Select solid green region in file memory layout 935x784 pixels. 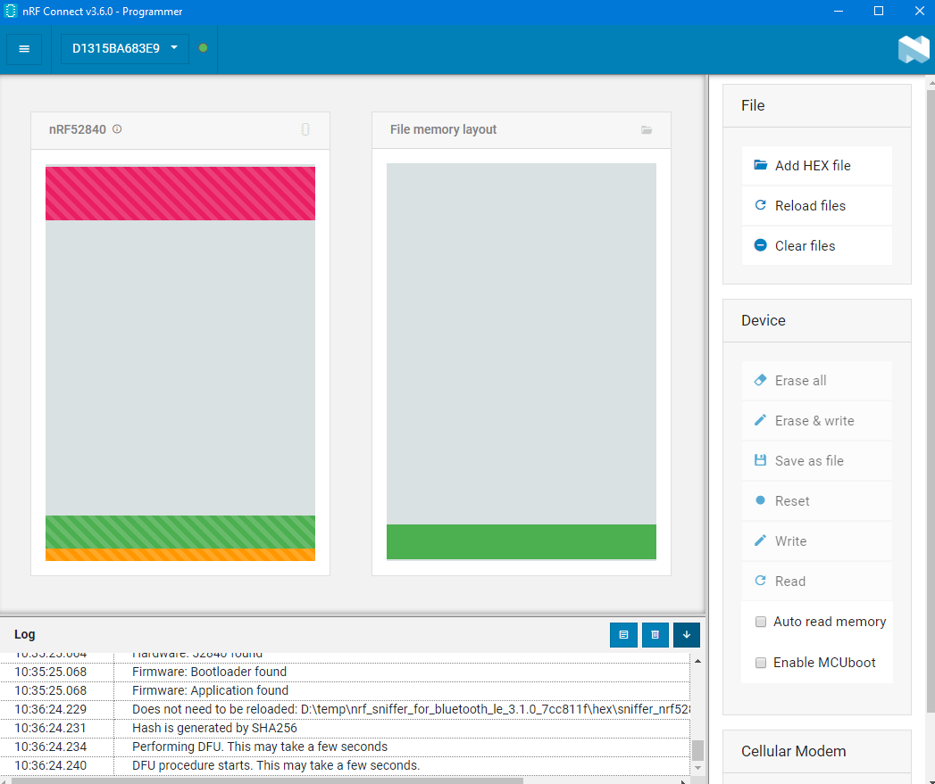click(522, 541)
